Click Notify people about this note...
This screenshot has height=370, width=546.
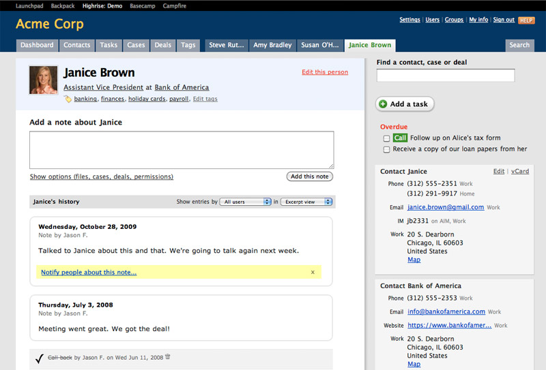(x=89, y=273)
